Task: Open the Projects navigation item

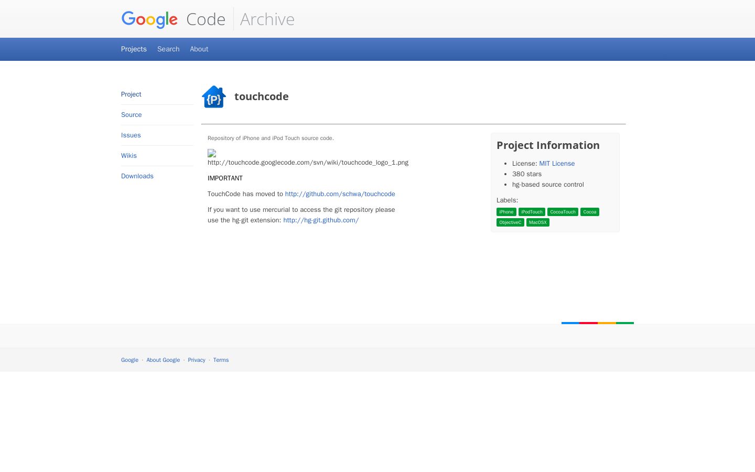Action: (x=134, y=49)
